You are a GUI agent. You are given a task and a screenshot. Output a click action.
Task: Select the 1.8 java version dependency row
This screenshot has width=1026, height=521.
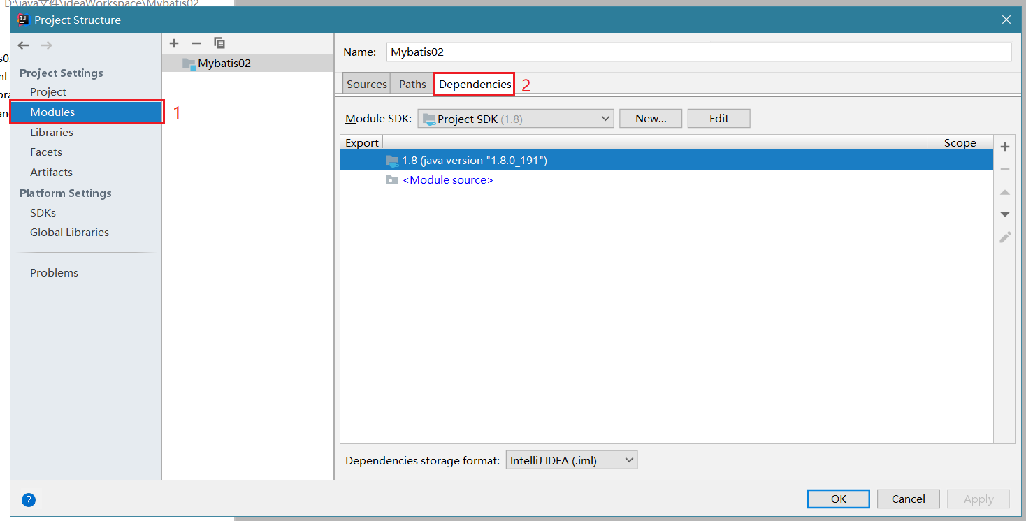pyautogui.click(x=667, y=160)
